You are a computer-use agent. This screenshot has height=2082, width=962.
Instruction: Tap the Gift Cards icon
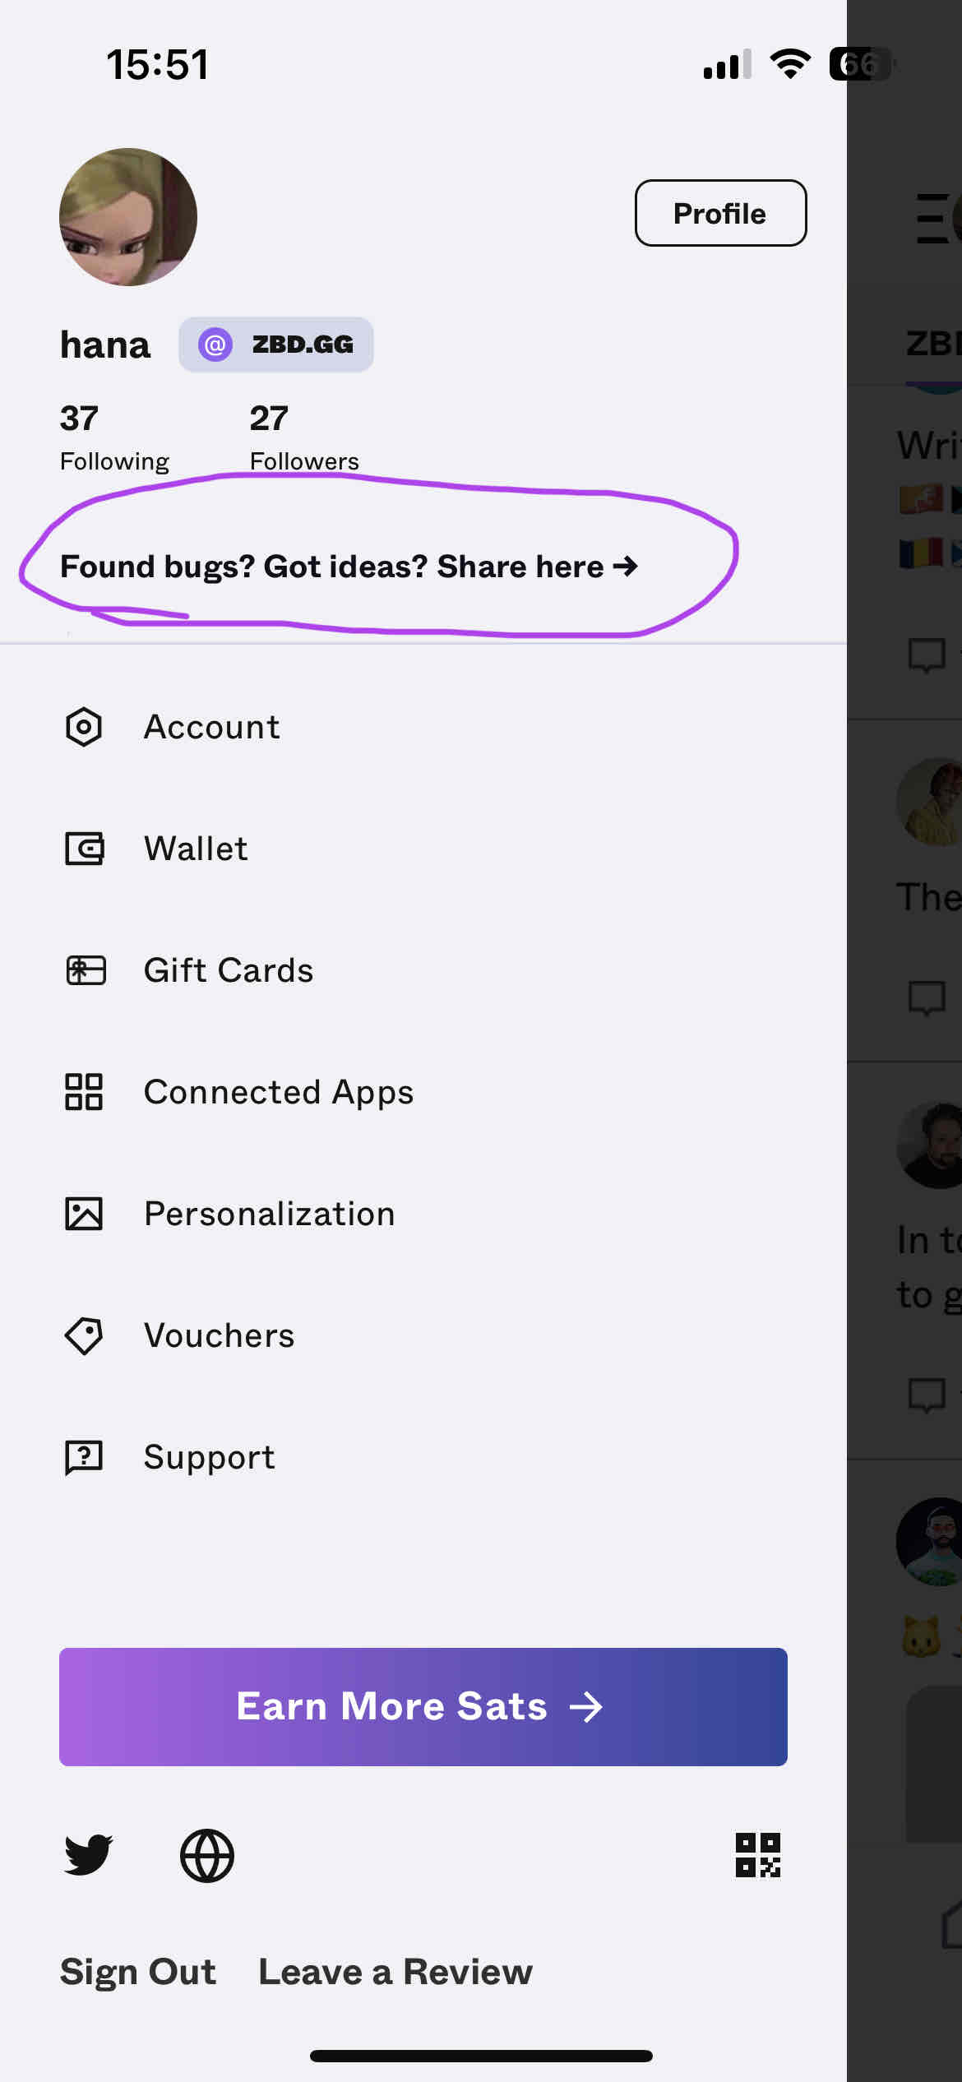point(86,970)
